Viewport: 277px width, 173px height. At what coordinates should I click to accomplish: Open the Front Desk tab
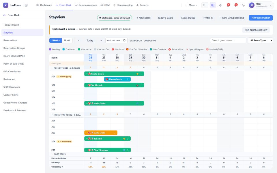[63, 5]
